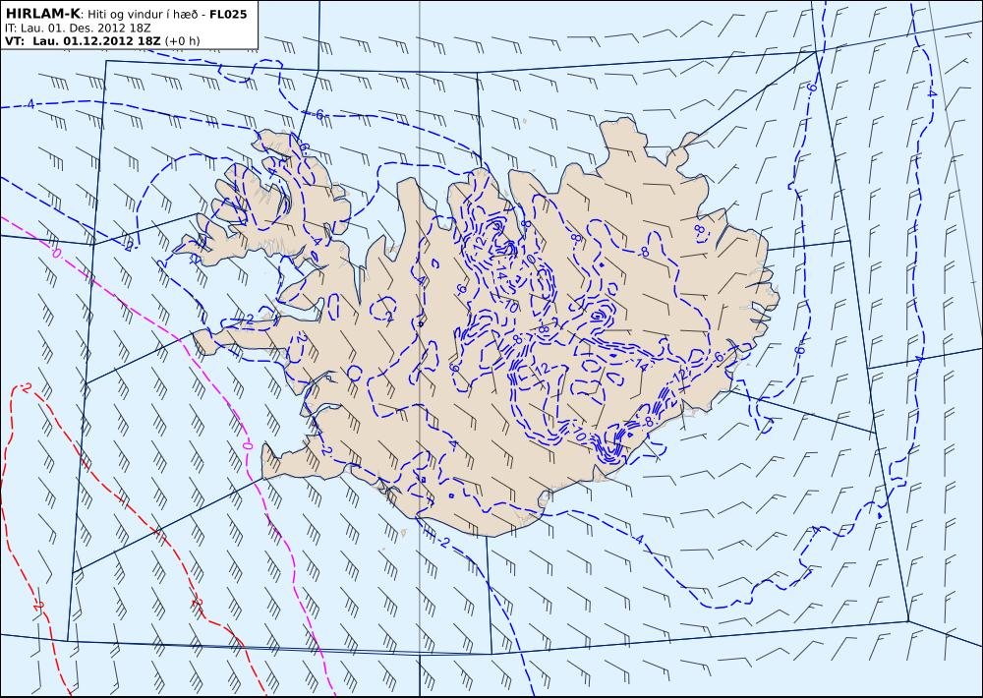
Task: Click the HIRLAM-K model title text
Action: [42, 14]
